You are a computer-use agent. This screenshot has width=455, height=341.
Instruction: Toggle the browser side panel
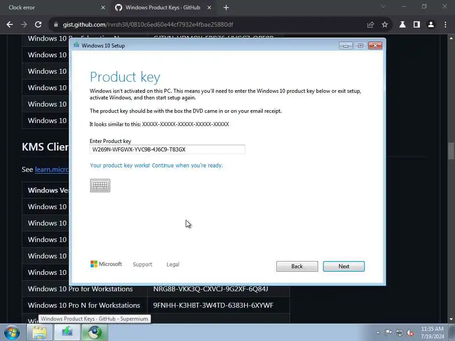(x=417, y=25)
